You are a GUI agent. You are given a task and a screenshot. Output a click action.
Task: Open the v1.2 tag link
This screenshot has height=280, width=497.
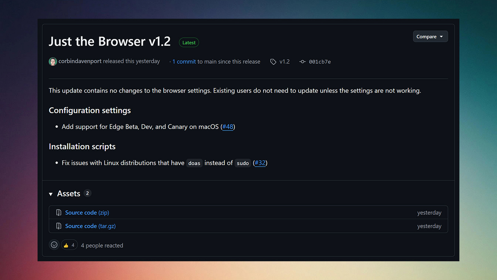tap(285, 61)
